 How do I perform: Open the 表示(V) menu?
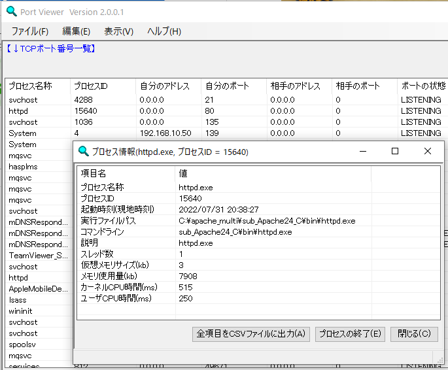[118, 31]
